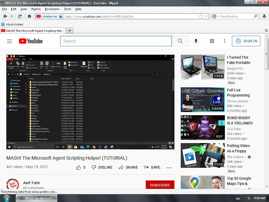
Task: Open the Most Visited bookmarks folder
Action: [x=12, y=24]
